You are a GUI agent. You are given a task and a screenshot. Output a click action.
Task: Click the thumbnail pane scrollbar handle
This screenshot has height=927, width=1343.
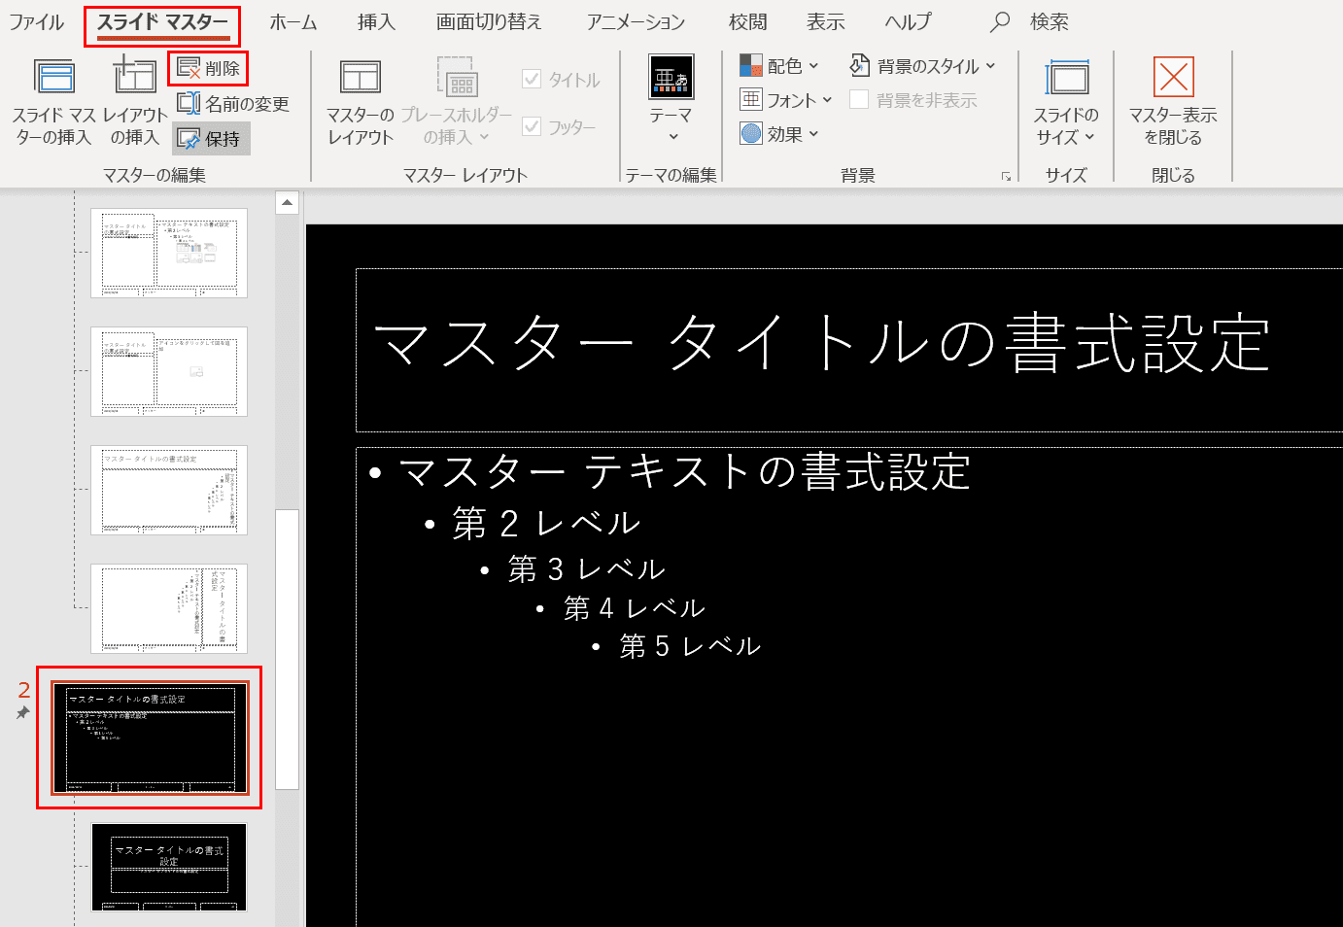click(287, 648)
